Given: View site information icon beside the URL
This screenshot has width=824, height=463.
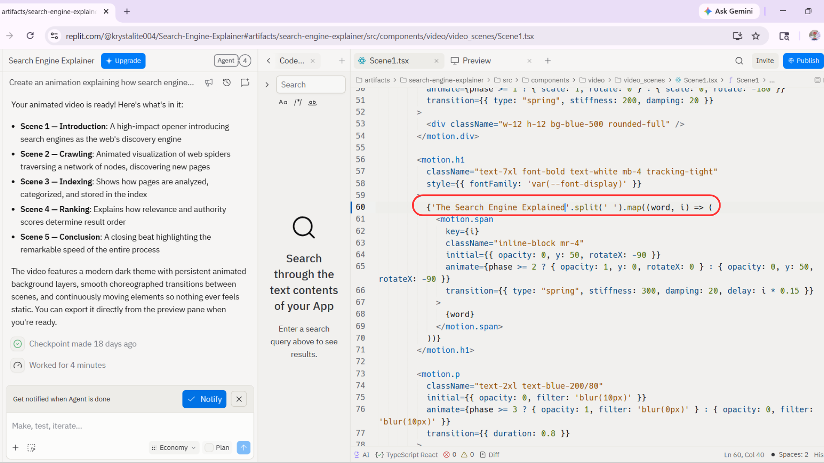Looking at the screenshot, I should (x=55, y=36).
